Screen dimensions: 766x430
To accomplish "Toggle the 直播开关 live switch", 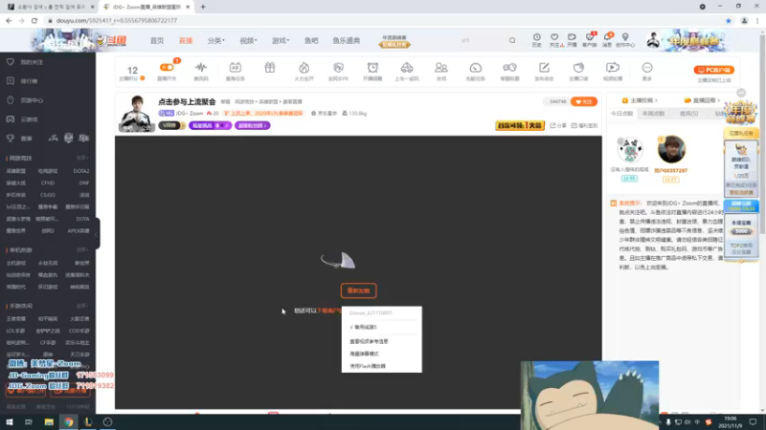I will coord(167,67).
